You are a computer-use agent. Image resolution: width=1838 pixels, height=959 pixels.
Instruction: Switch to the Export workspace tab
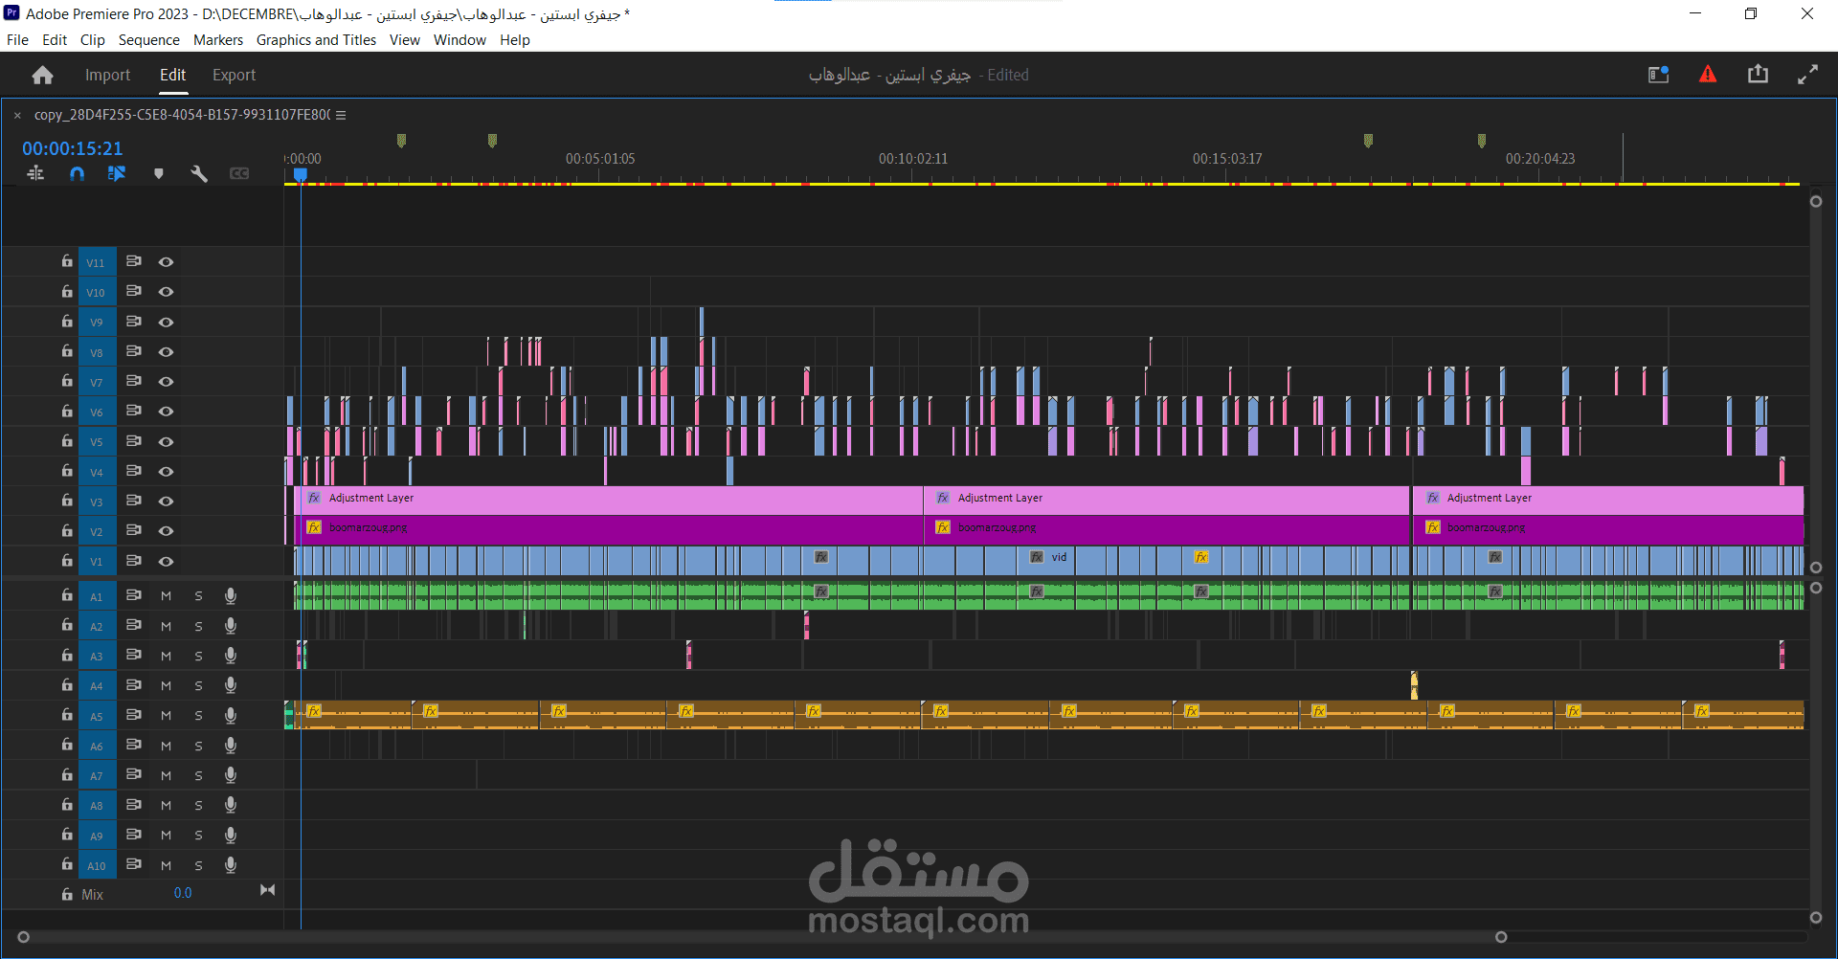pyautogui.click(x=234, y=75)
